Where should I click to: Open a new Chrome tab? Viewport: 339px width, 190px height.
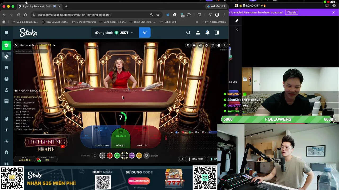tap(66, 6)
